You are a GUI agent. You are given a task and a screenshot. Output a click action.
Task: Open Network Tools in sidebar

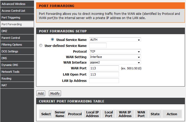click(17, 72)
